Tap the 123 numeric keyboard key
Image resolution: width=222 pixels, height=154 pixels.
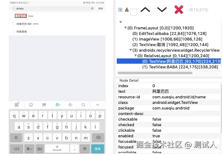[x=16, y=149]
